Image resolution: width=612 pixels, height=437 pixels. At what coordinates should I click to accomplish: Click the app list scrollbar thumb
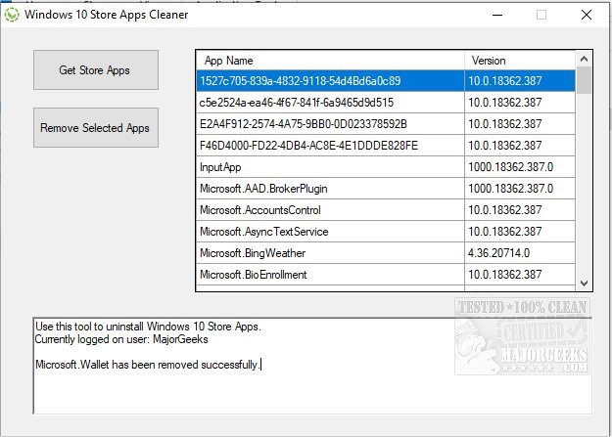point(584,81)
